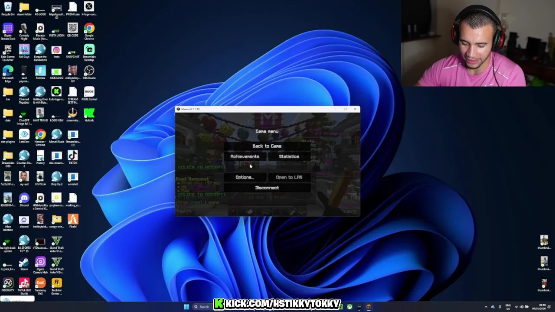Image resolution: width=555 pixels, height=312 pixels.
Task: Open Statistics in the Game menu
Action: pos(289,156)
